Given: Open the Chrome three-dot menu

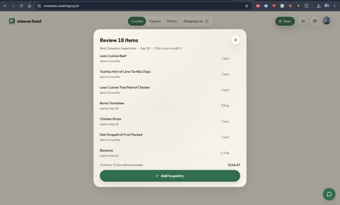Looking at the screenshot, I should click(335, 6).
